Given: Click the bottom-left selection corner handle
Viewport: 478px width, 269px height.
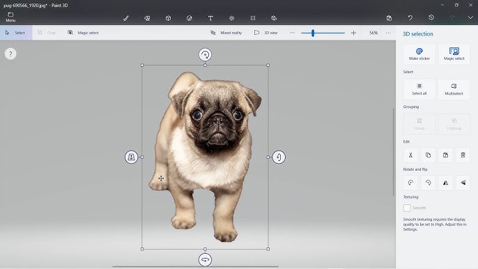Looking at the screenshot, I should pos(142,249).
